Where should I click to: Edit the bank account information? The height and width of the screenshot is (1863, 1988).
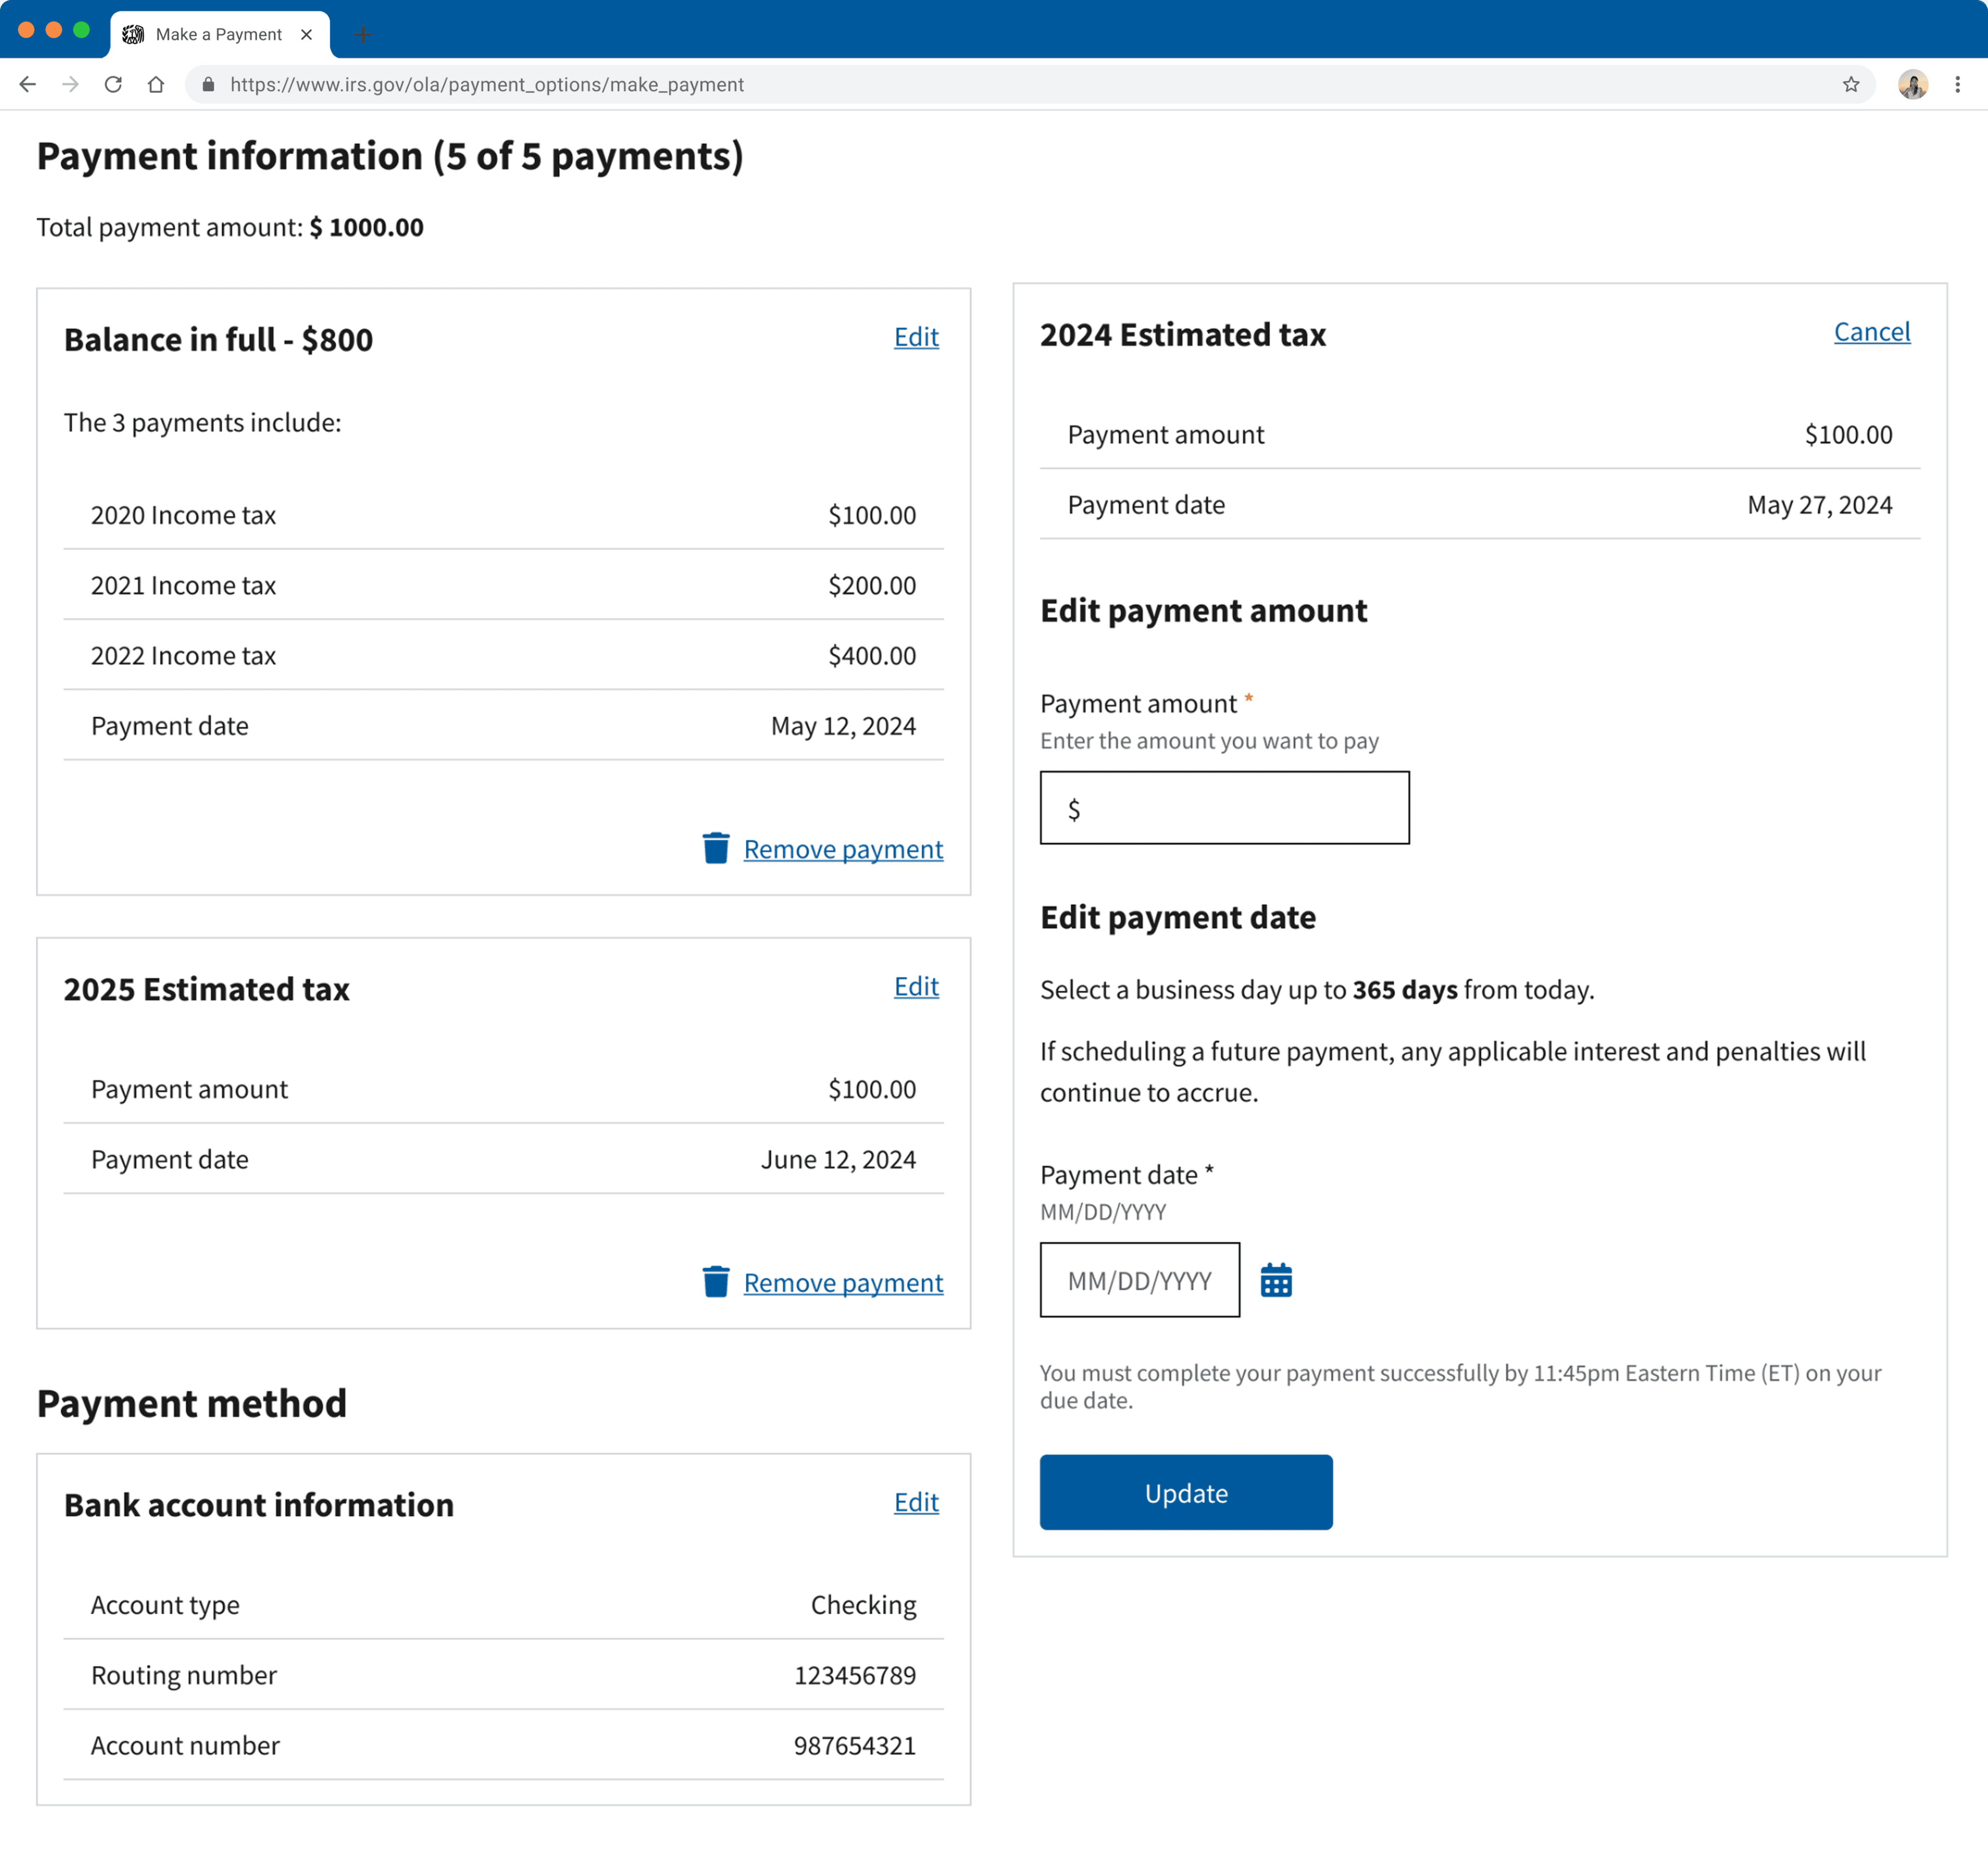coord(915,1502)
